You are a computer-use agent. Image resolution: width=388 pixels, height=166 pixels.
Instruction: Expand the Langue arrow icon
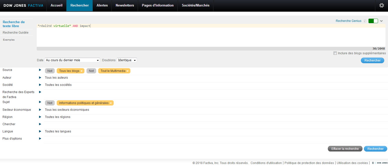[40, 131]
